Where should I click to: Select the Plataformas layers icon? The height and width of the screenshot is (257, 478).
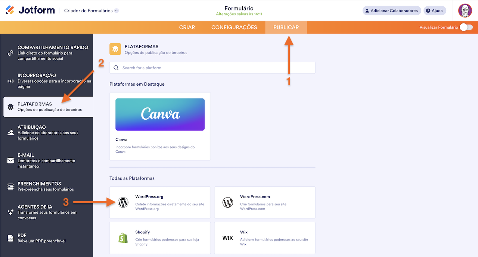pos(11,106)
